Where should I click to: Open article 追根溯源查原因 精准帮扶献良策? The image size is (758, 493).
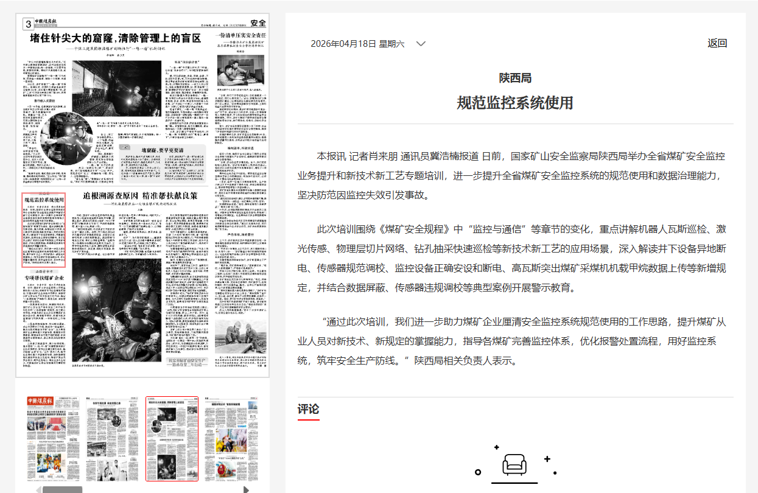(140, 196)
